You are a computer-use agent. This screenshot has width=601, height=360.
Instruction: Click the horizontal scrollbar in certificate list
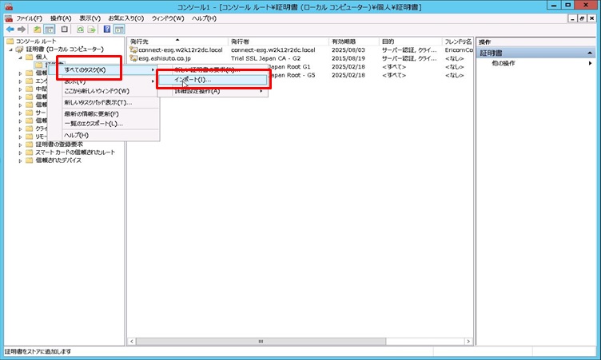click(259, 342)
